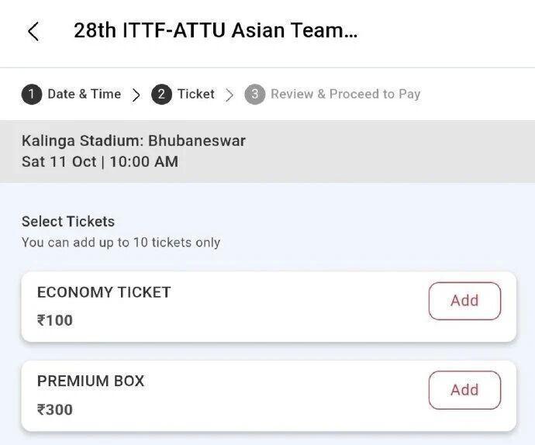535x445 pixels.
Task: Select the ECONOMY TICKET name label
Action: coord(104,292)
